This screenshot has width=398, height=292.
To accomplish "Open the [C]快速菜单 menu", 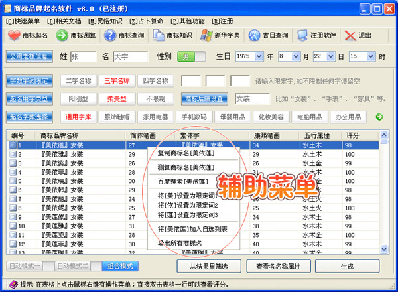I will coord(23,21).
